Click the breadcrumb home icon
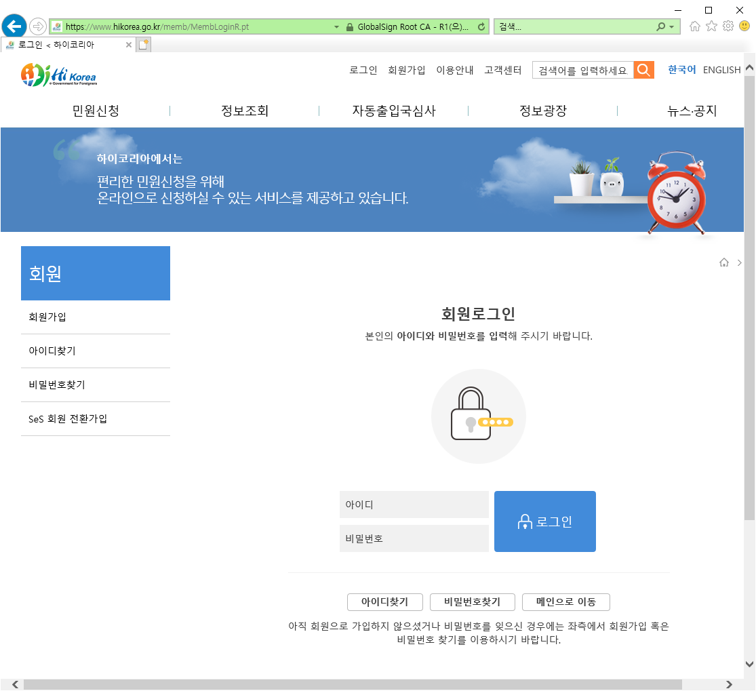Screen dimensions: 756x691 [x=723, y=262]
